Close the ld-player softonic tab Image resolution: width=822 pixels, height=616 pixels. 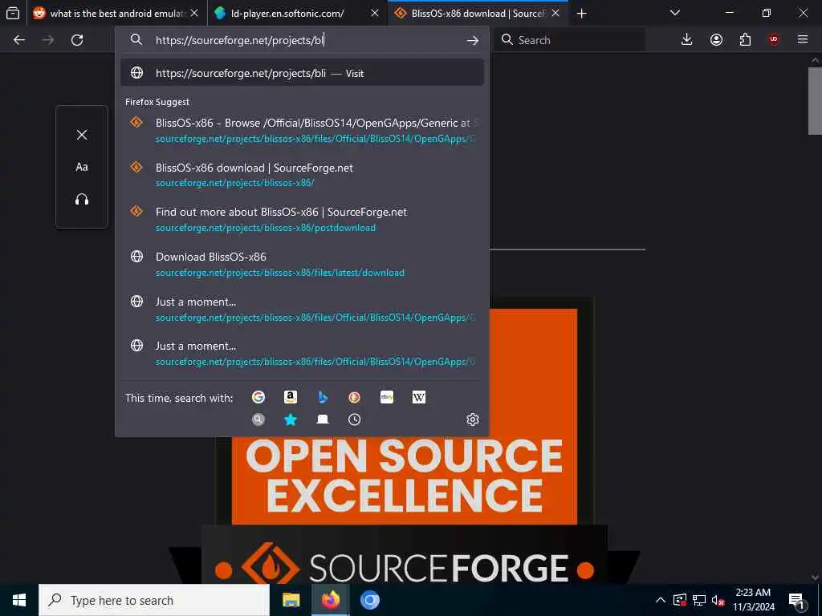[375, 14]
